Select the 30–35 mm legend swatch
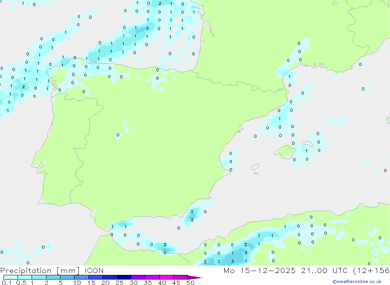This screenshot has height=285, width=390. point(138,277)
